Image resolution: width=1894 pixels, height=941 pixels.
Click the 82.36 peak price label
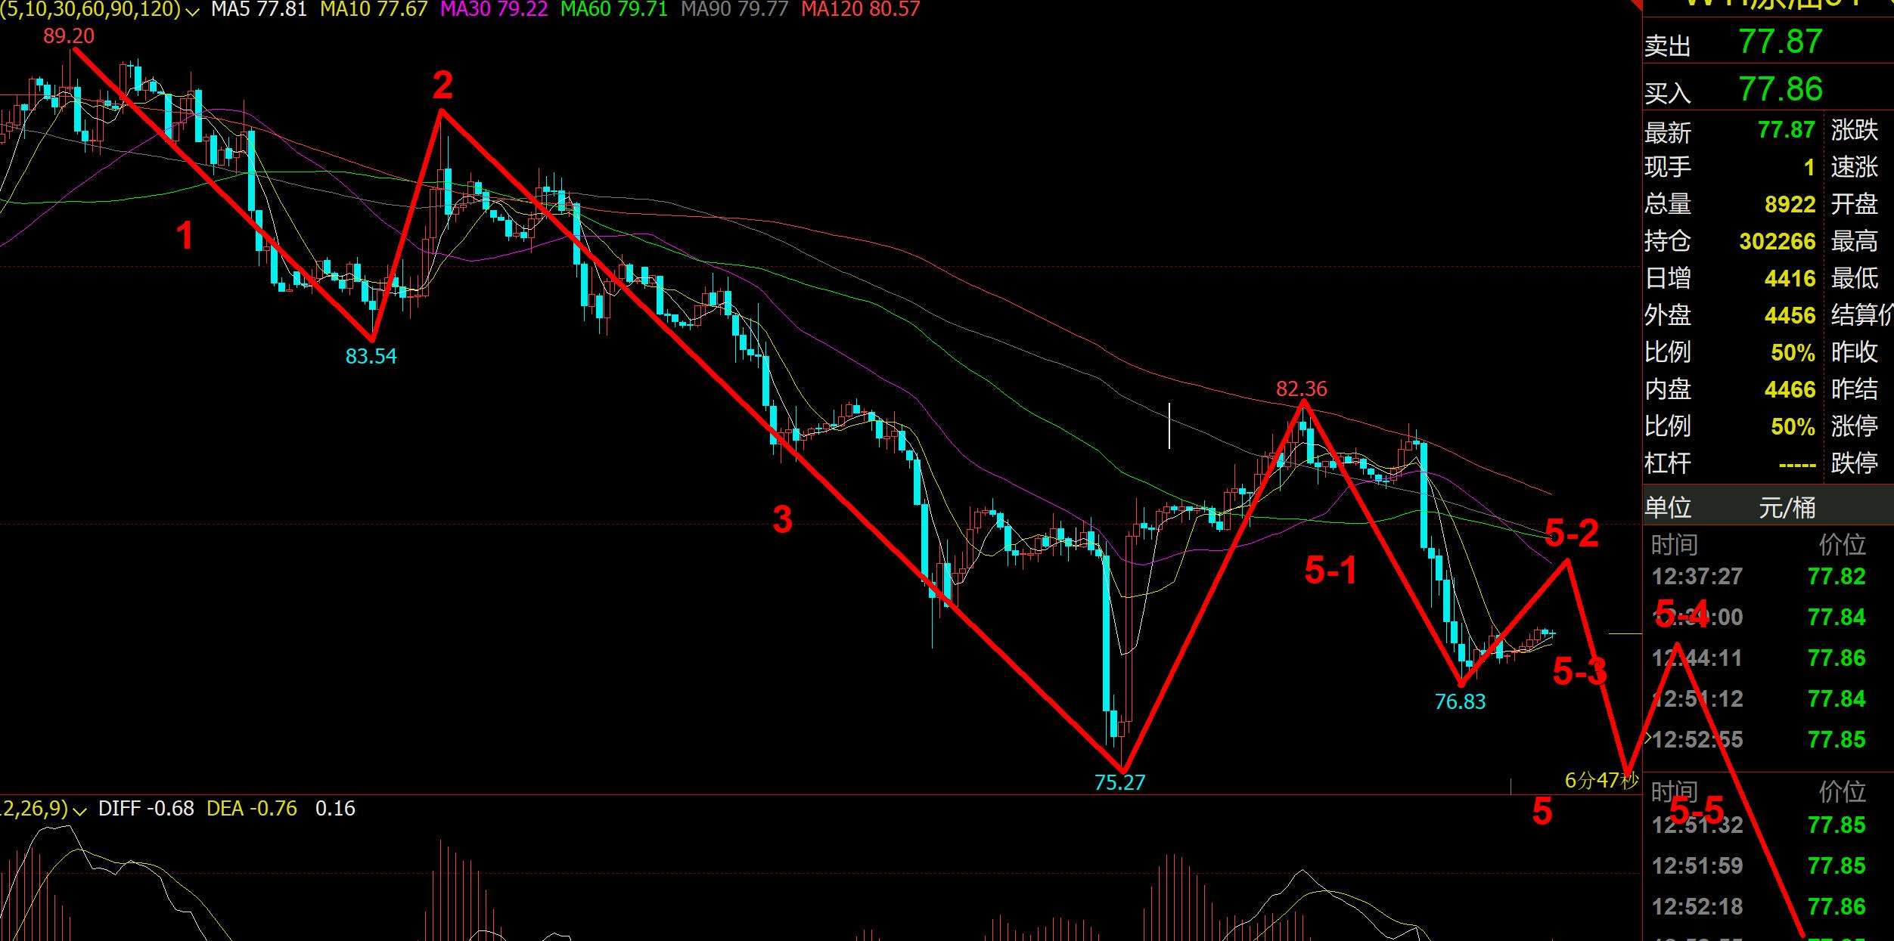click(x=1301, y=388)
